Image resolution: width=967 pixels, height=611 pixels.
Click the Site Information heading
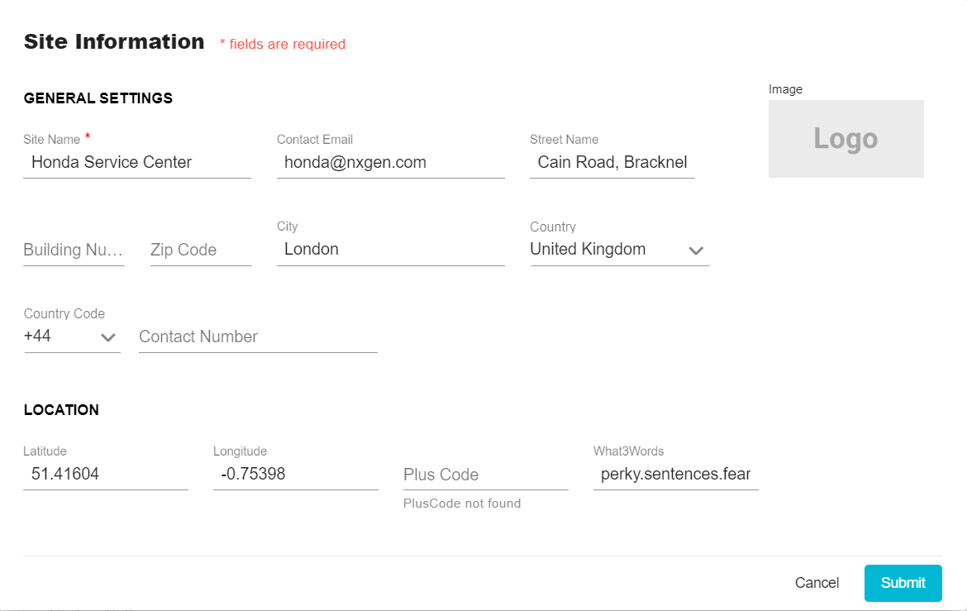(x=114, y=41)
